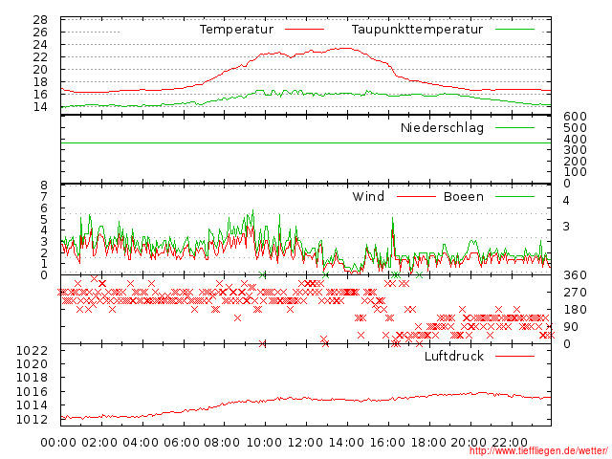612x459 pixels.
Task: Click the Wind legend label
Action: pyautogui.click(x=368, y=196)
